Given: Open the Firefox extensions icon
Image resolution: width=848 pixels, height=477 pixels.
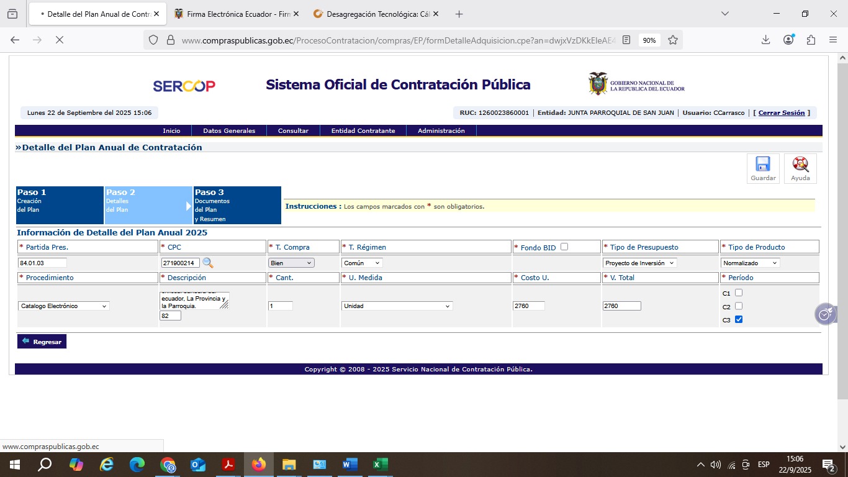Looking at the screenshot, I should point(811,40).
